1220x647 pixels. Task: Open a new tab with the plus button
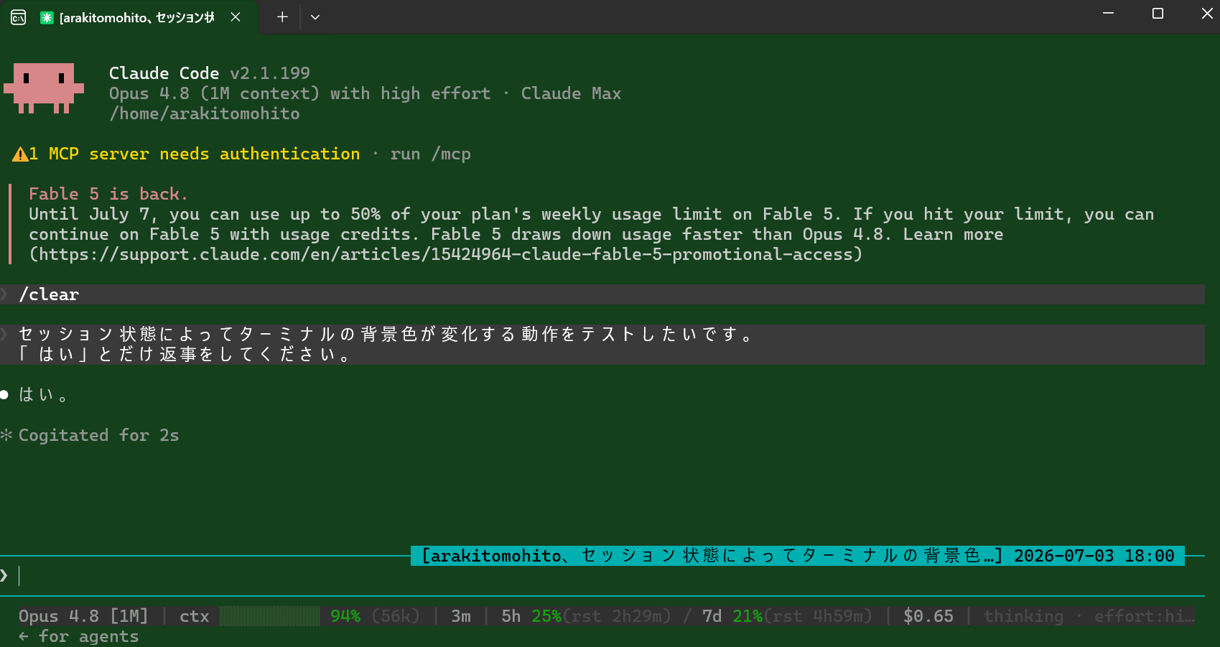tap(282, 17)
